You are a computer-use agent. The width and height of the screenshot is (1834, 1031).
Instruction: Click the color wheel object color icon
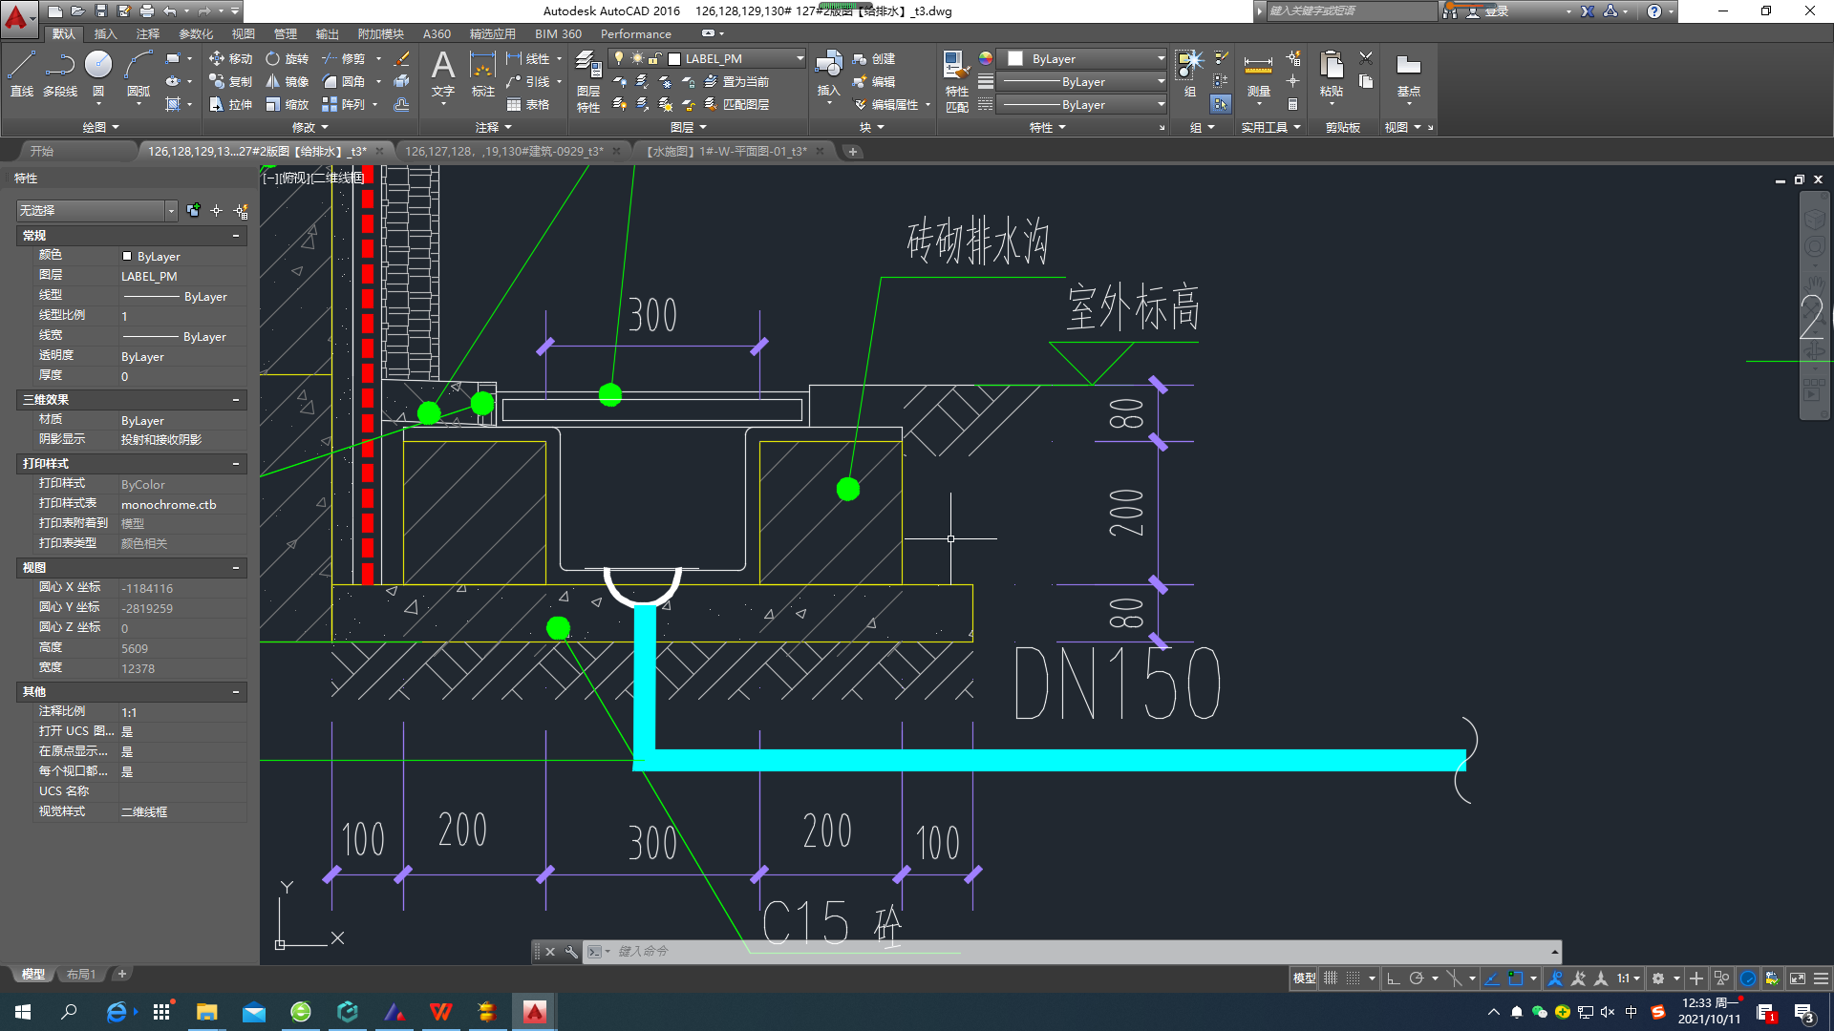(x=985, y=58)
